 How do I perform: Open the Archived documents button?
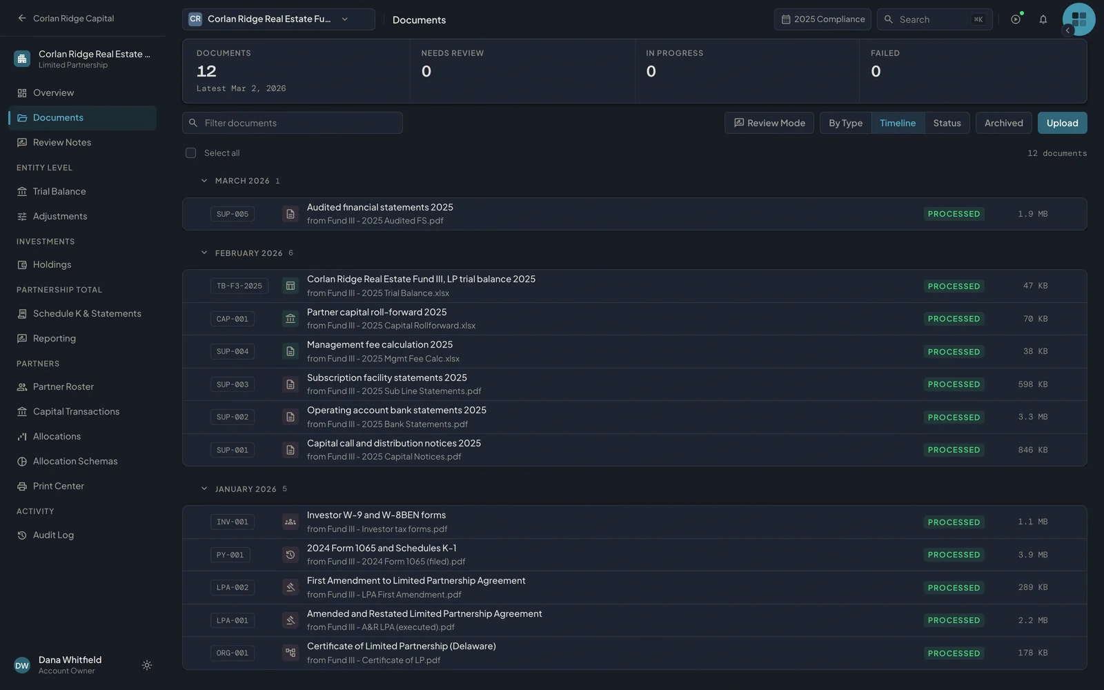(1003, 123)
